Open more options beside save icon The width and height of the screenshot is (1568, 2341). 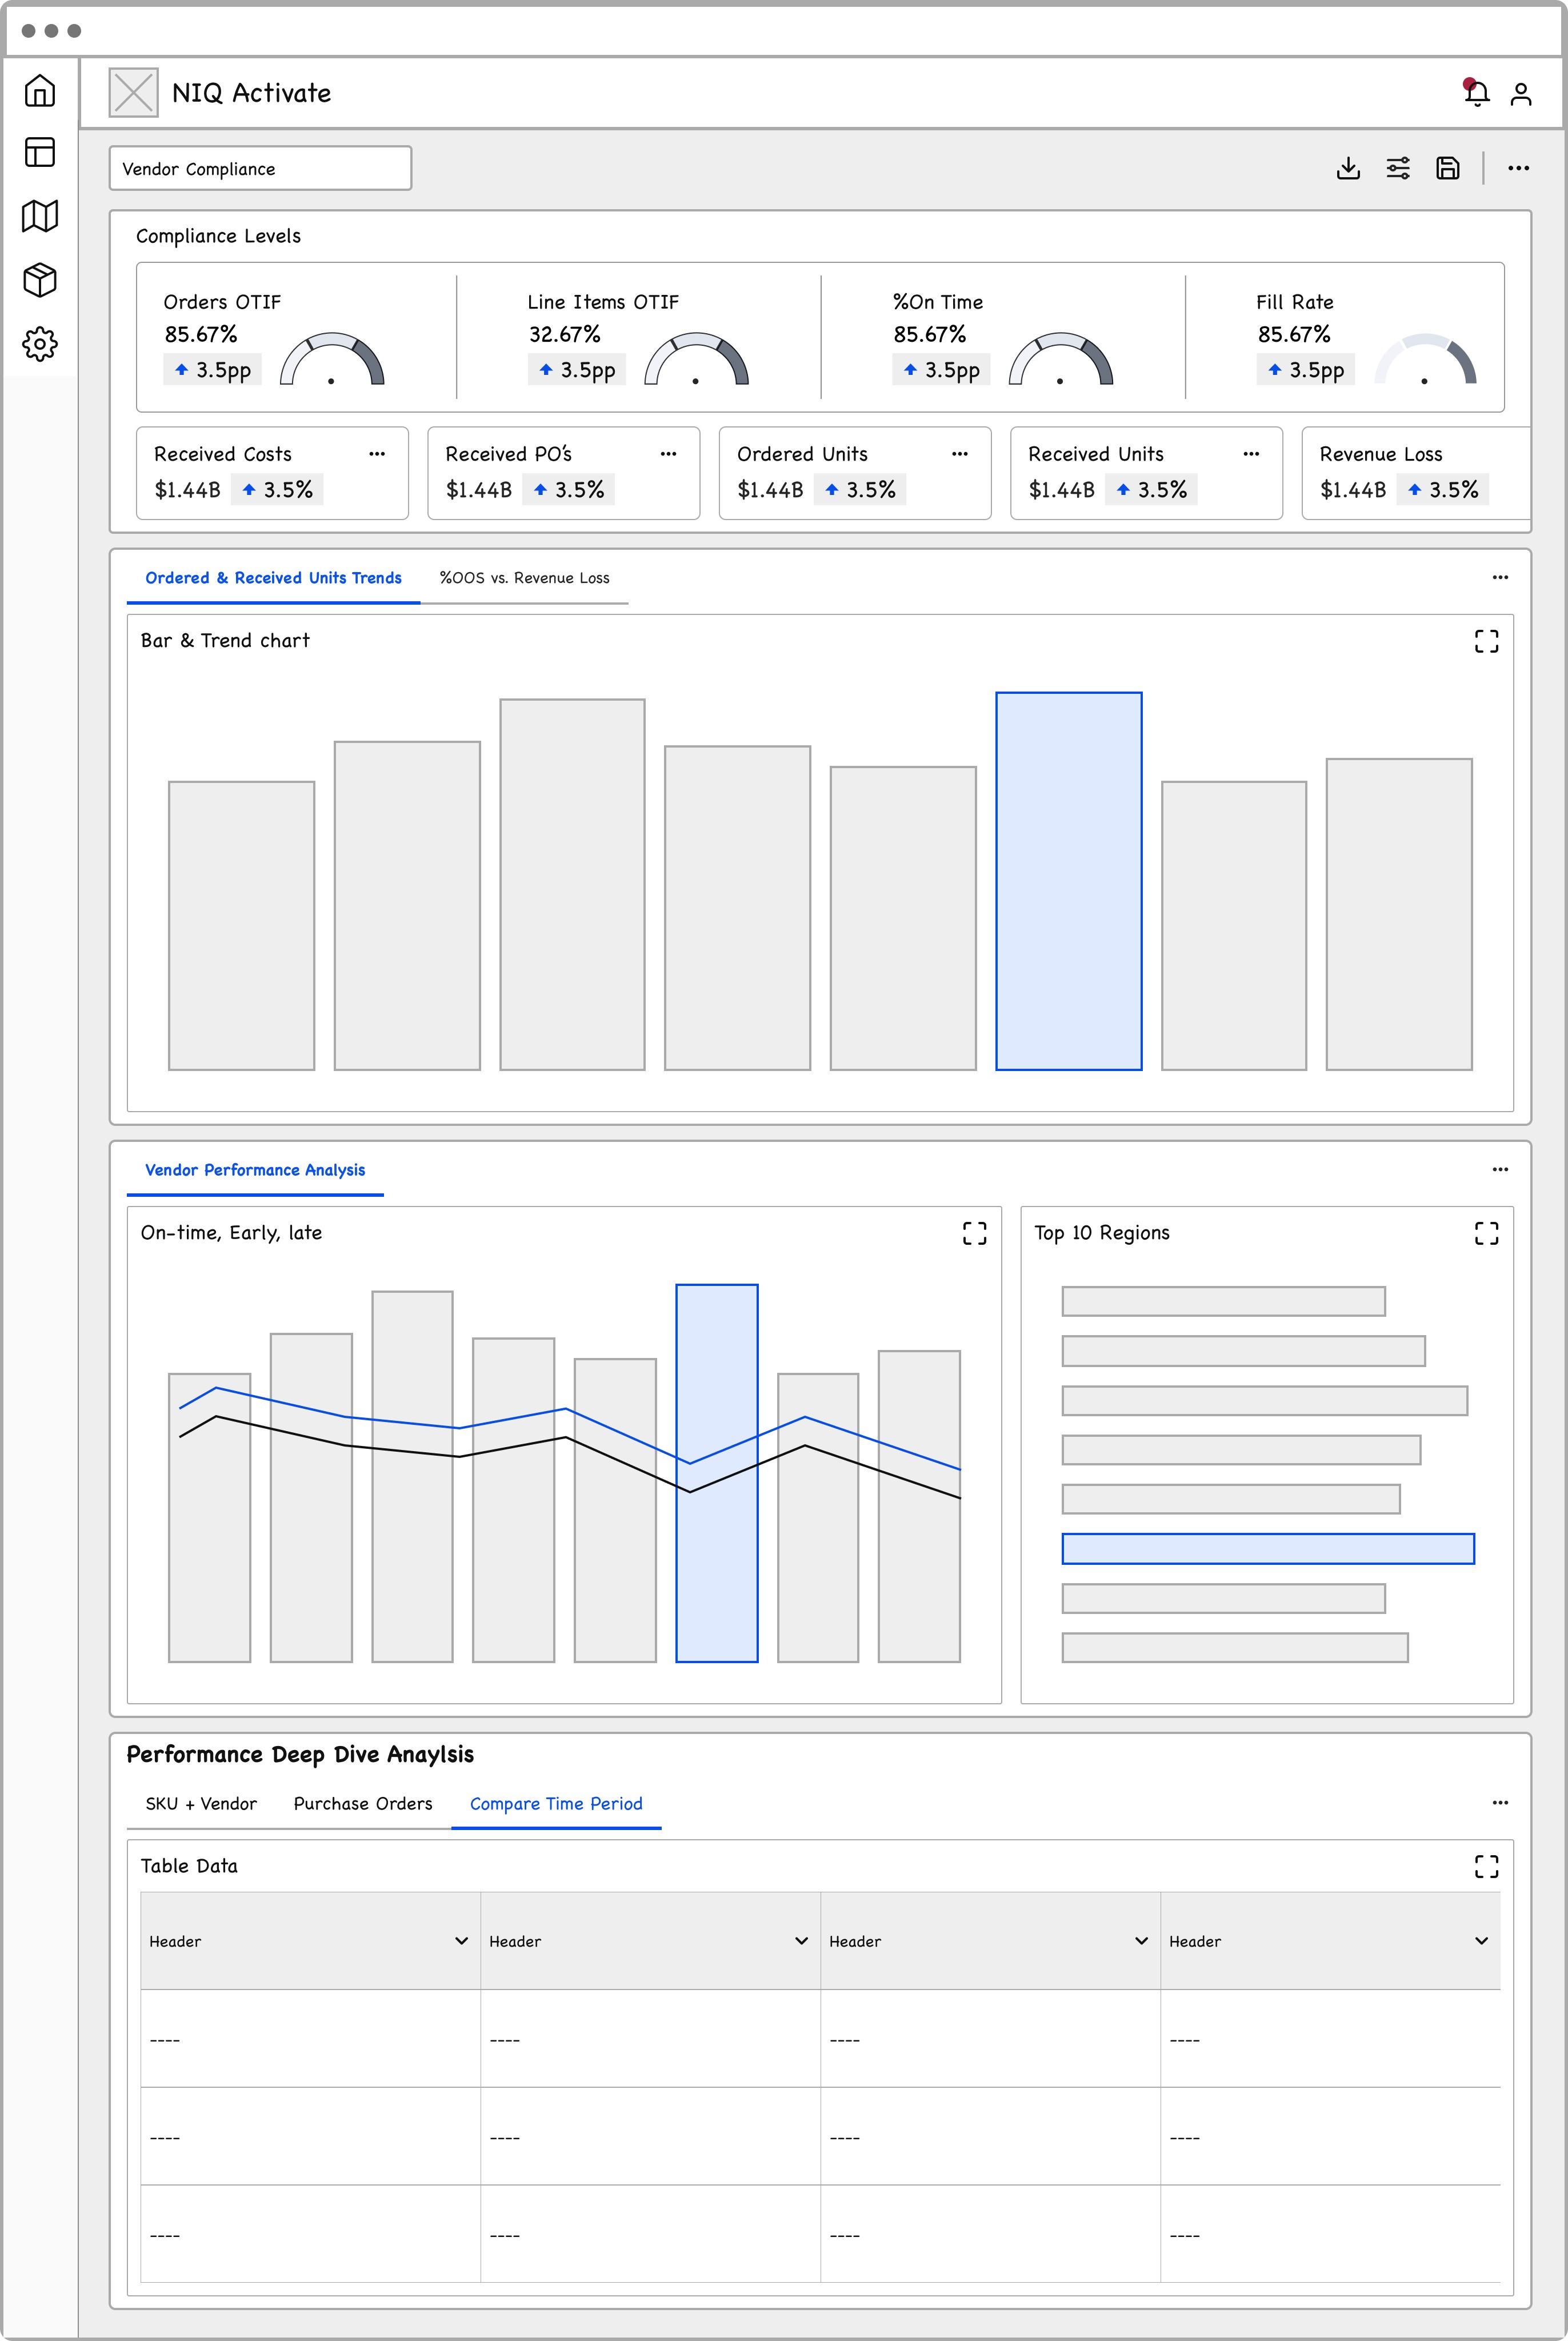(x=1518, y=168)
